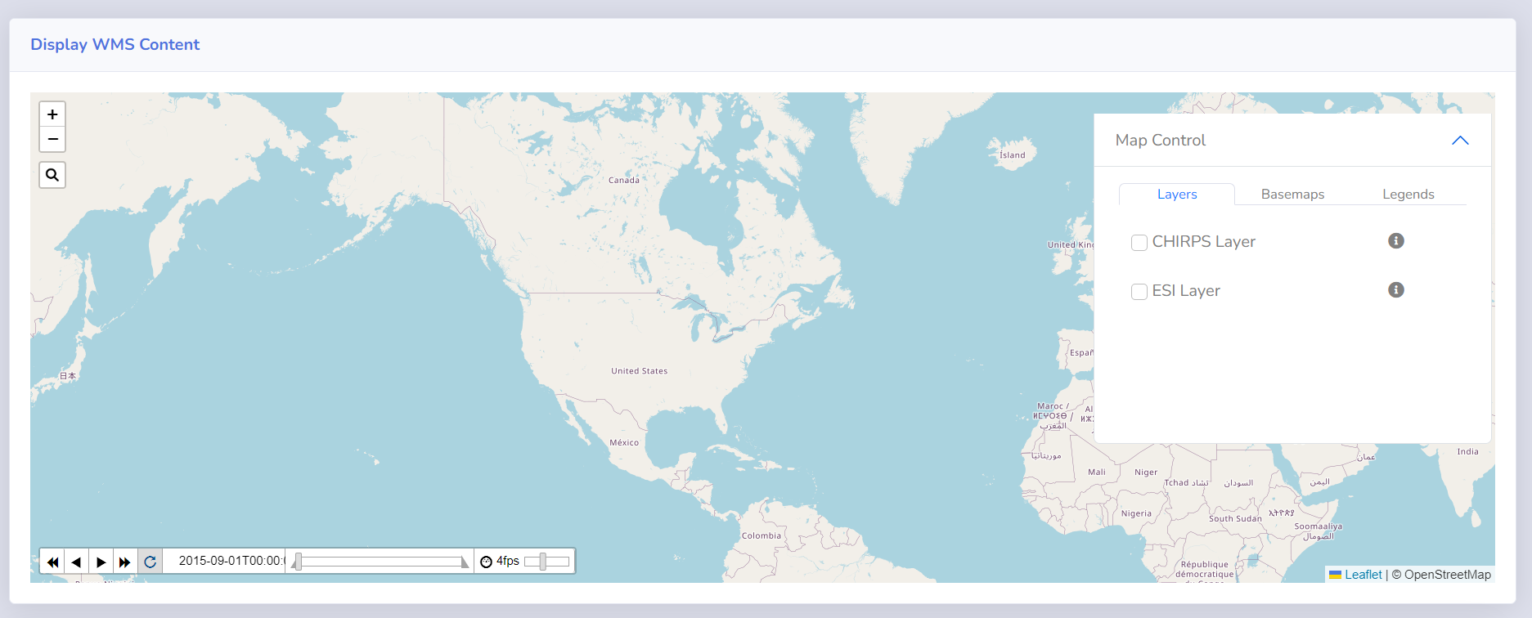The width and height of the screenshot is (1532, 618).
Task: Show info for ESI Layer
Action: (x=1395, y=290)
